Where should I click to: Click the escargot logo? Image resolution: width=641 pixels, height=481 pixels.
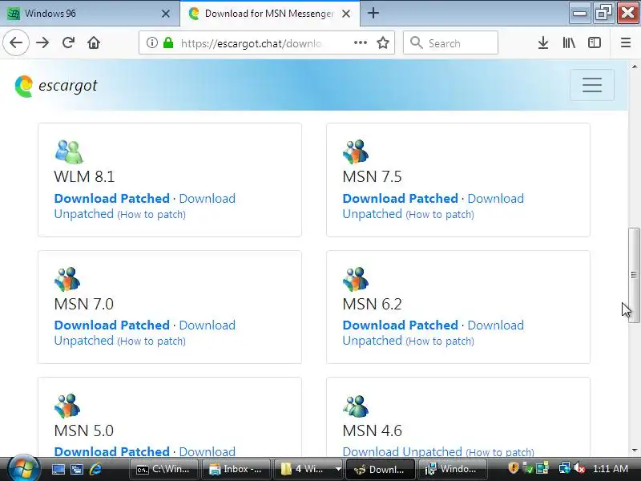[56, 86]
